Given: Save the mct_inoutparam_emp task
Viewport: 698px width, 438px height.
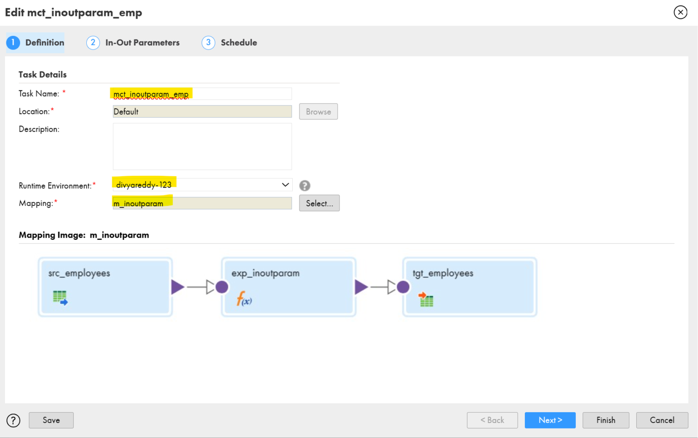Looking at the screenshot, I should [51, 420].
